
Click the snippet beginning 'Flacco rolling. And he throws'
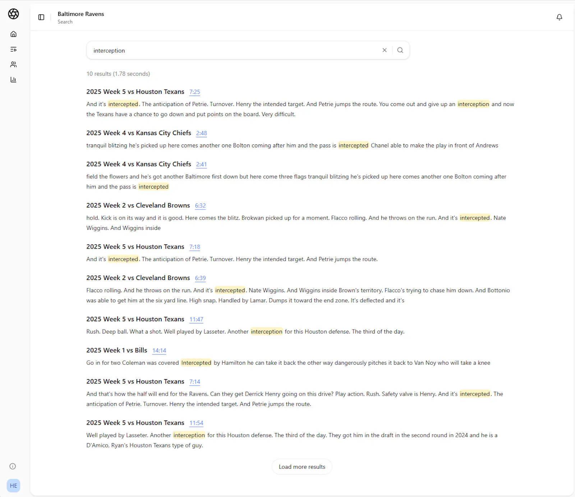pyautogui.click(x=298, y=296)
